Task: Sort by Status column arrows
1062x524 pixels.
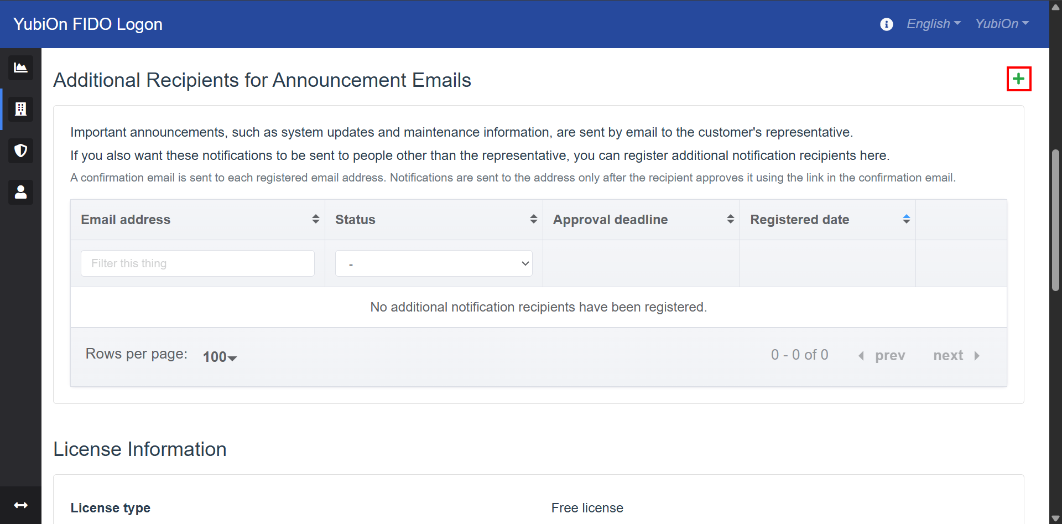Action: [x=533, y=219]
